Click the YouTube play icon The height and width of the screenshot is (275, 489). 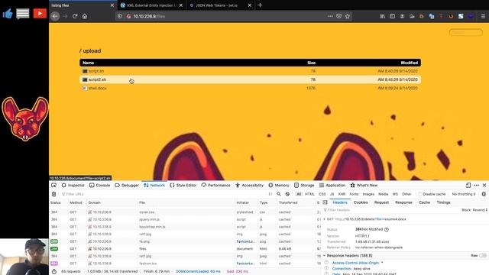click(x=40, y=14)
